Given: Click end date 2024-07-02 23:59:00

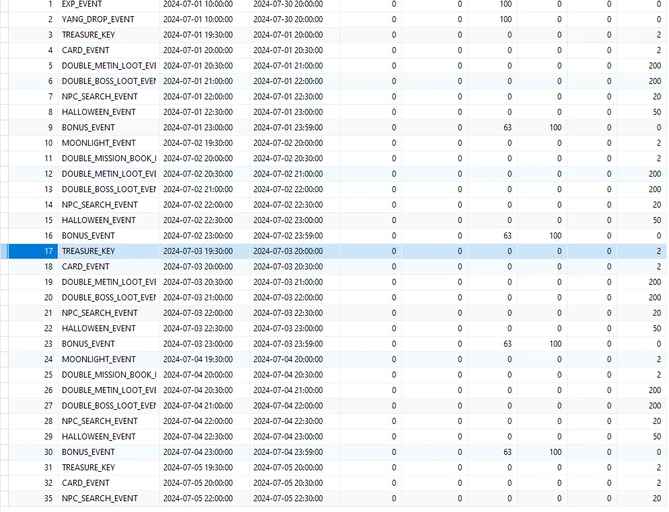Looking at the screenshot, I should click(288, 236).
